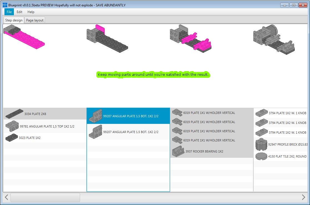Click the green hint about moving parts
The width and height of the screenshot is (310, 205).
click(153, 74)
